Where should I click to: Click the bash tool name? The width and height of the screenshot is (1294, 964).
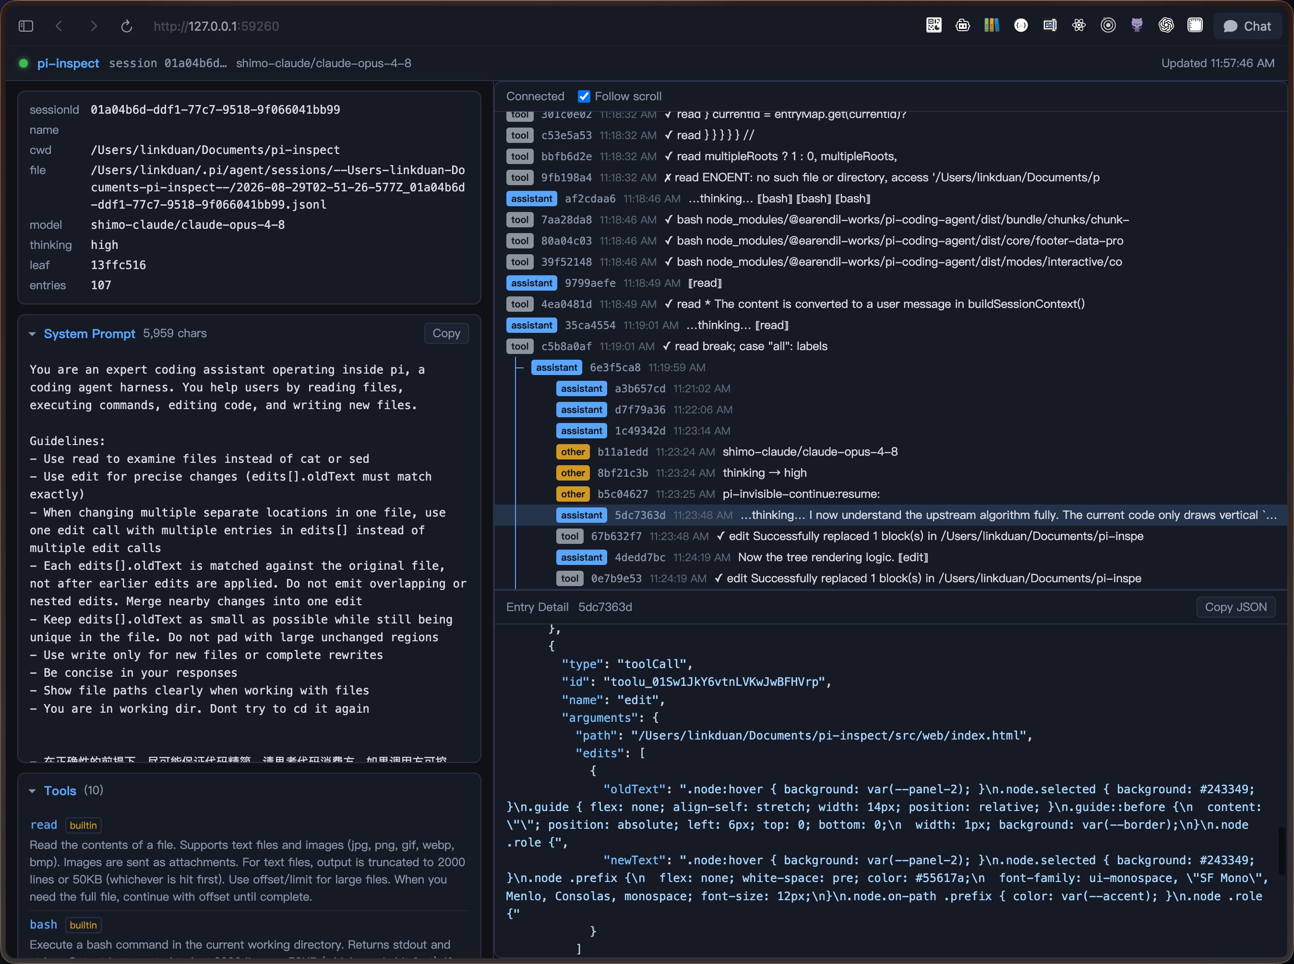coord(44,925)
